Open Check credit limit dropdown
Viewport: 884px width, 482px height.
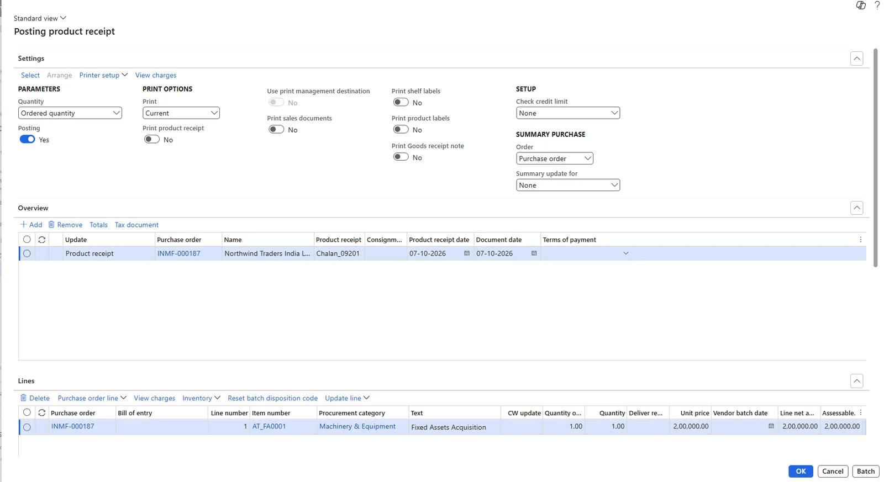point(568,113)
